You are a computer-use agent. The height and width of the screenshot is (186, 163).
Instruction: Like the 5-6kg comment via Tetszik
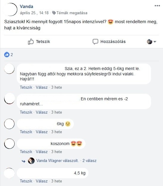coord(26,87)
